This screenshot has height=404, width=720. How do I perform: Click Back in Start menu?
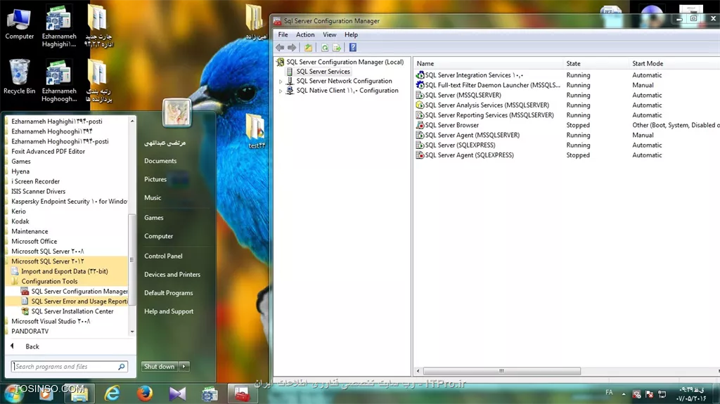coord(32,346)
